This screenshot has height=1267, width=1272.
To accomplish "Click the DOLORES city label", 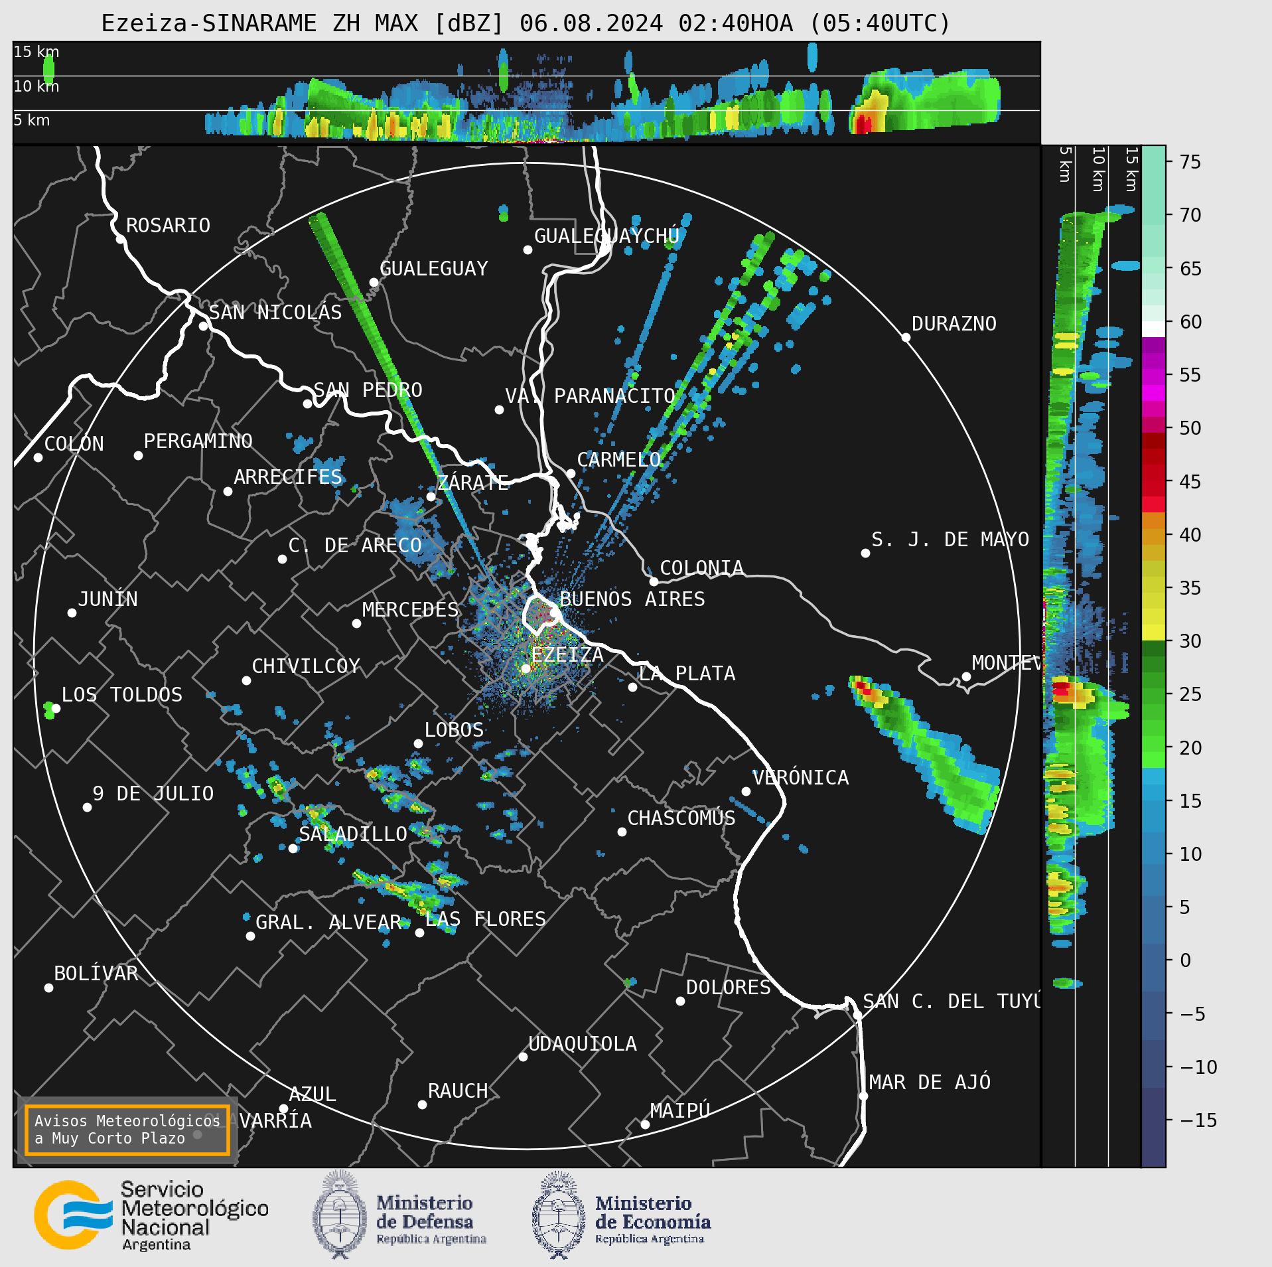I will [x=729, y=988].
